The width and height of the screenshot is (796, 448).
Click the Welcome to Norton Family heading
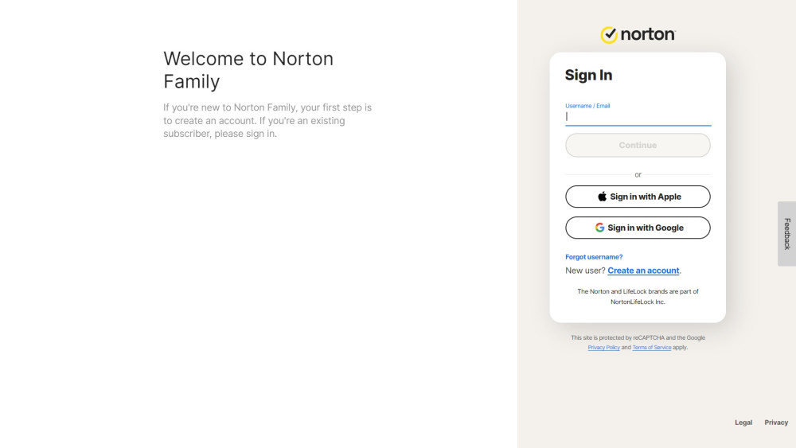(248, 70)
